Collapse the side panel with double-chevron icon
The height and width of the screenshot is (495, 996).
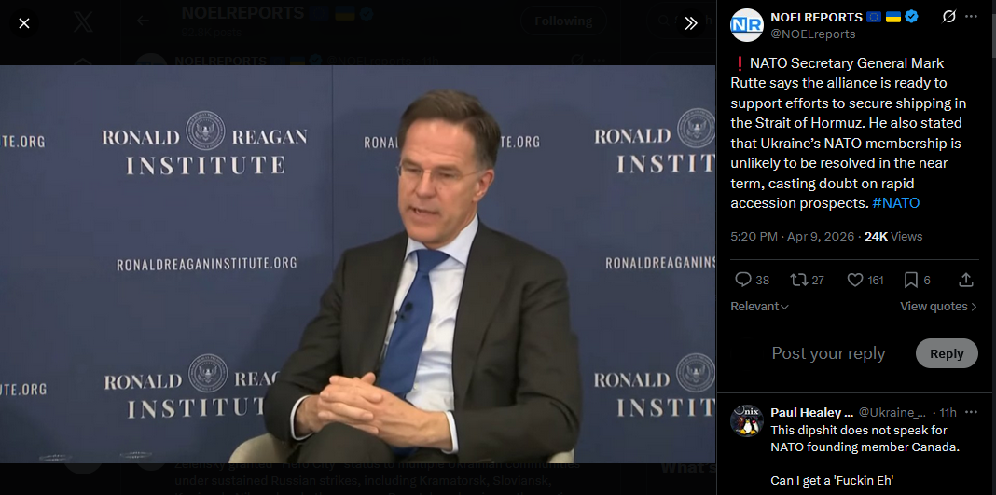(691, 23)
